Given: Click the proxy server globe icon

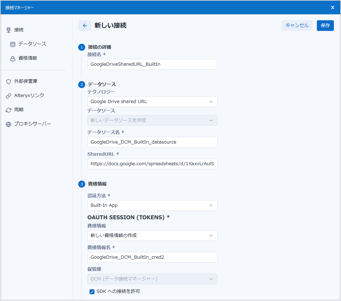Looking at the screenshot, I should (x=9, y=124).
